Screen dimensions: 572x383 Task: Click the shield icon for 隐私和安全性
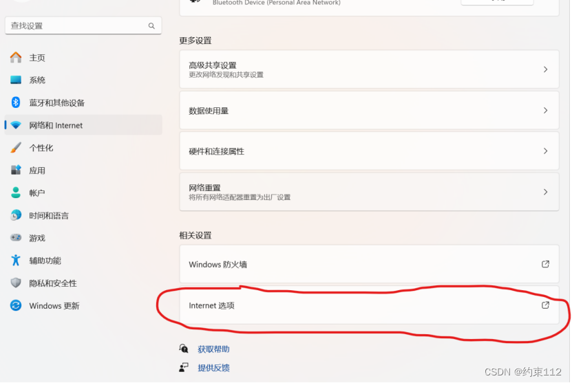point(16,283)
